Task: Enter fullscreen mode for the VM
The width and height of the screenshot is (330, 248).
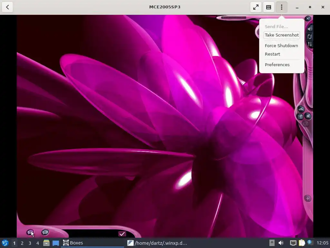Action: 256,7
